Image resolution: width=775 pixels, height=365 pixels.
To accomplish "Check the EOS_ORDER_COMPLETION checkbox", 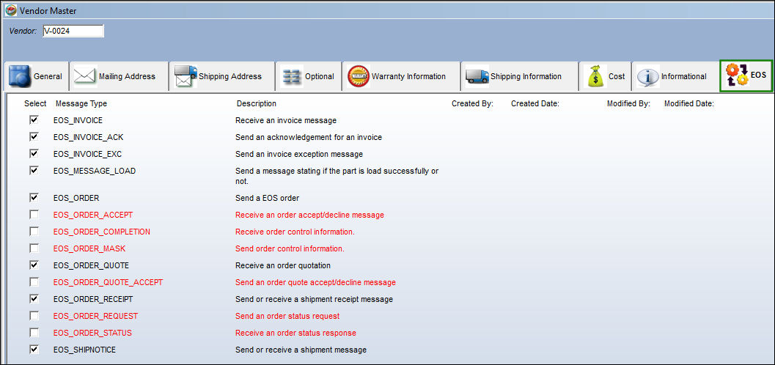I will pyautogui.click(x=34, y=232).
